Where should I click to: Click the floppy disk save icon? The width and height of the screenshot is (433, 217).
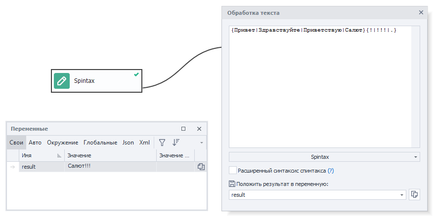click(232, 184)
